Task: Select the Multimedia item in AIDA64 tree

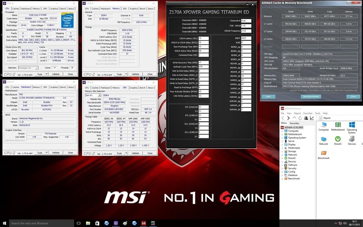Action: click(294, 148)
